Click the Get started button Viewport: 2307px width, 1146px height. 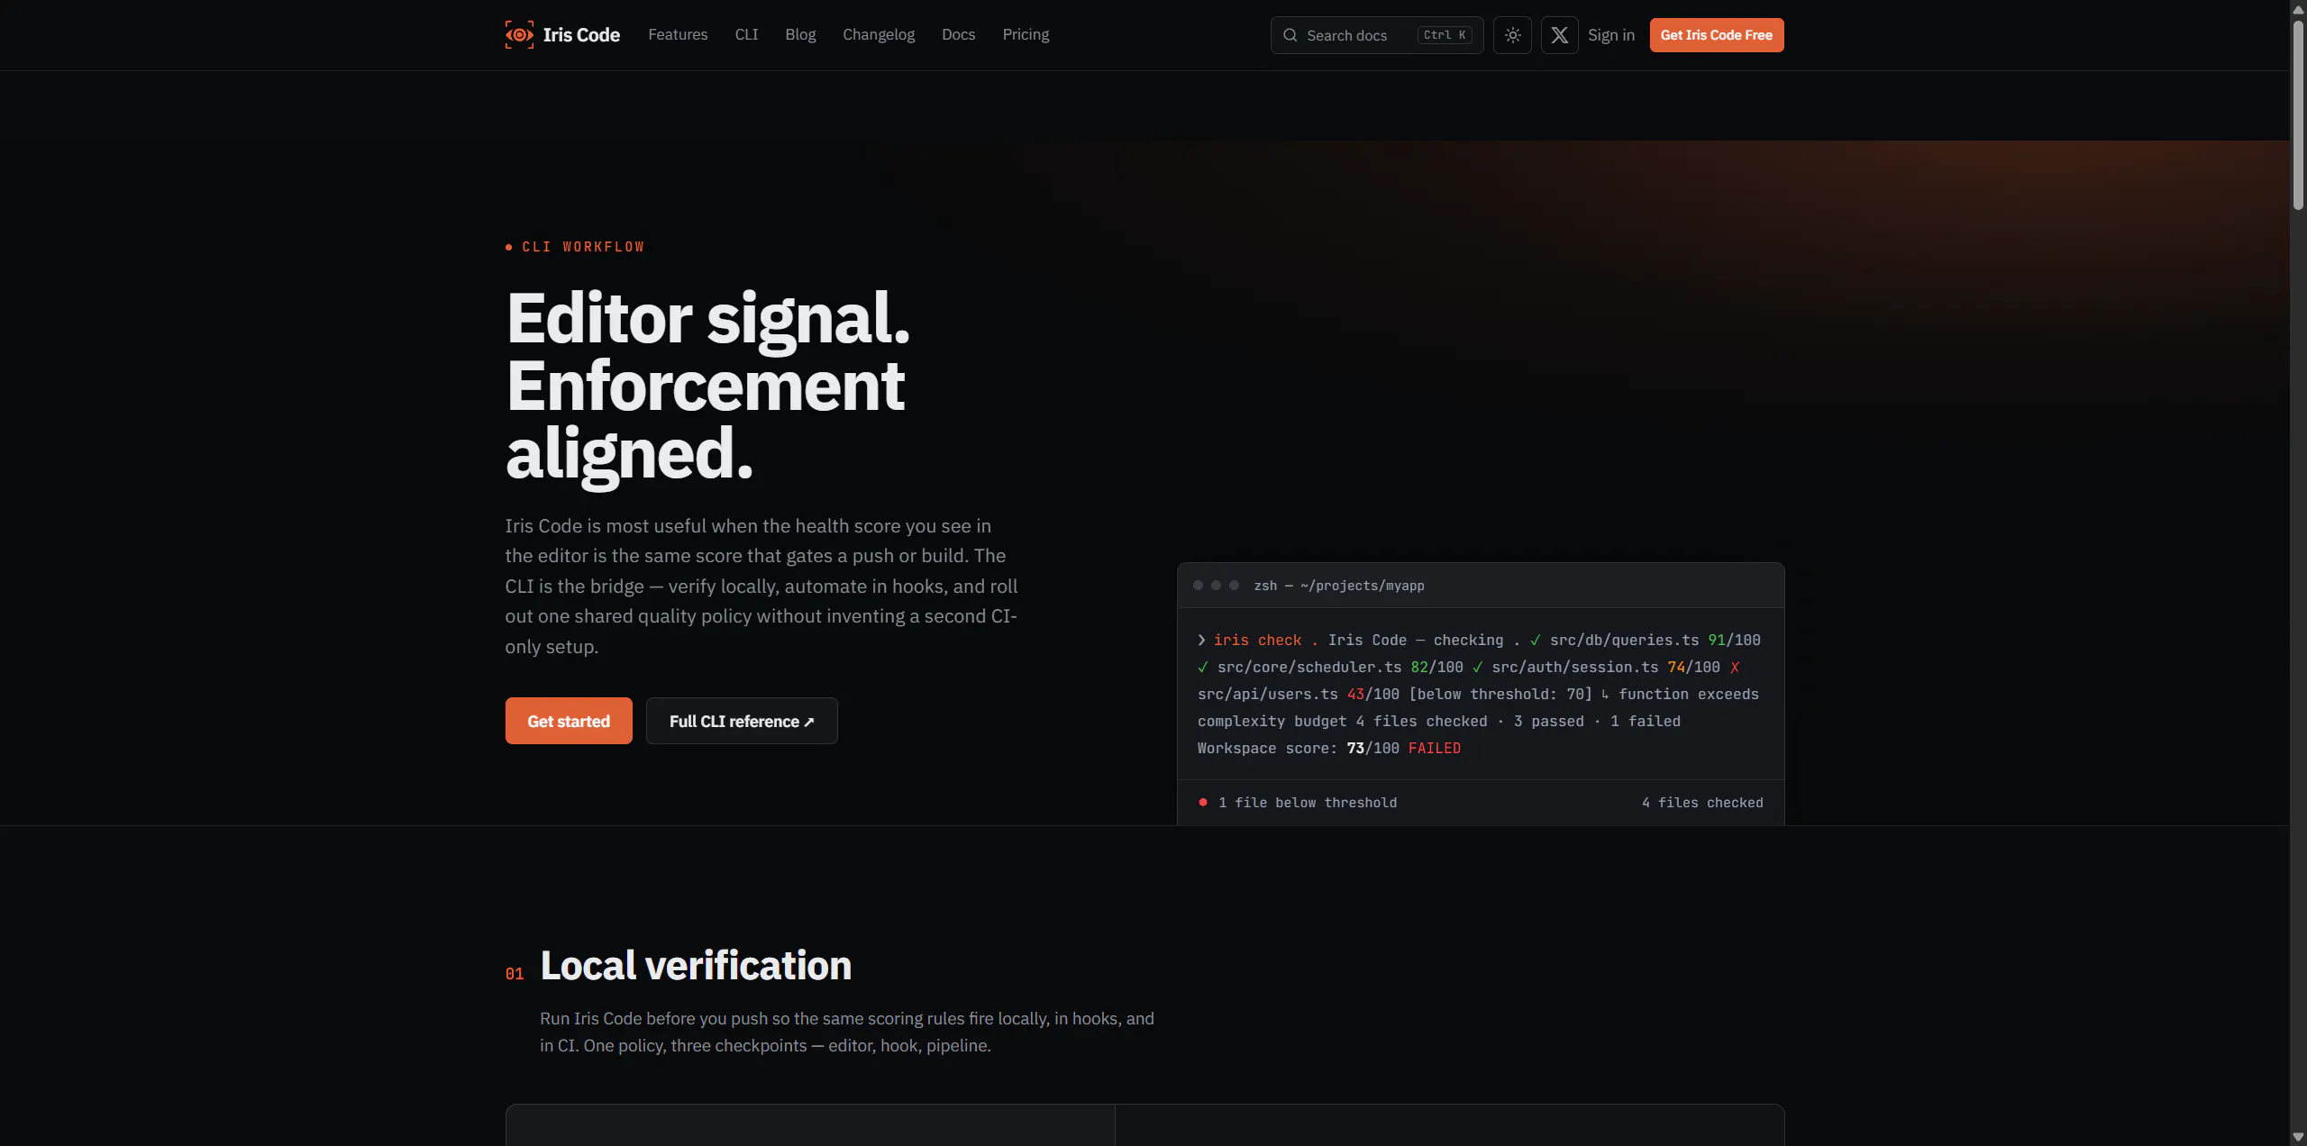569,721
